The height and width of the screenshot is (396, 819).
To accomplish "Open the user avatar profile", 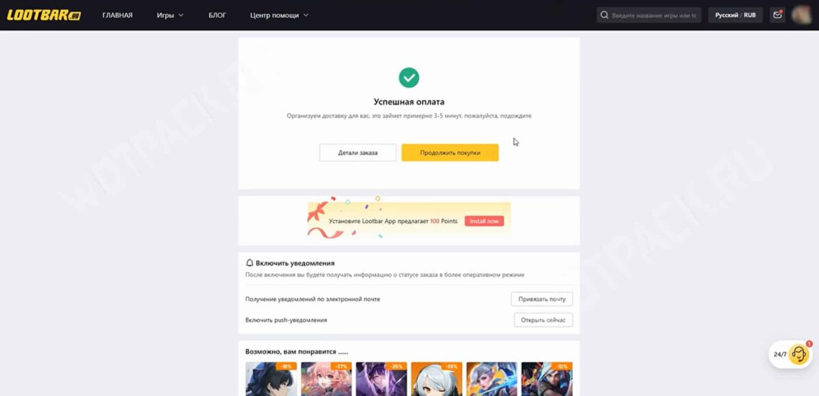I will coord(801,15).
